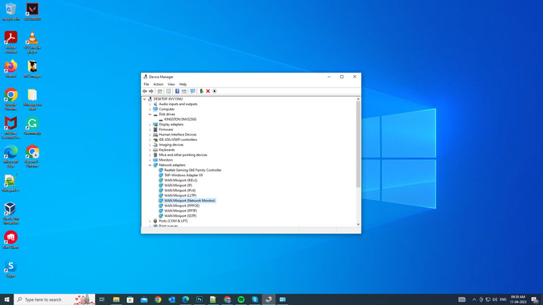The height and width of the screenshot is (305, 543).
Task: Select WAN Miniport (L2TP)
Action: click(180, 195)
